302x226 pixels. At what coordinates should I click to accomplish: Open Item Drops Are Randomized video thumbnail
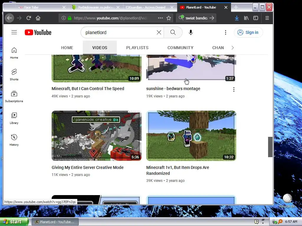191,136
